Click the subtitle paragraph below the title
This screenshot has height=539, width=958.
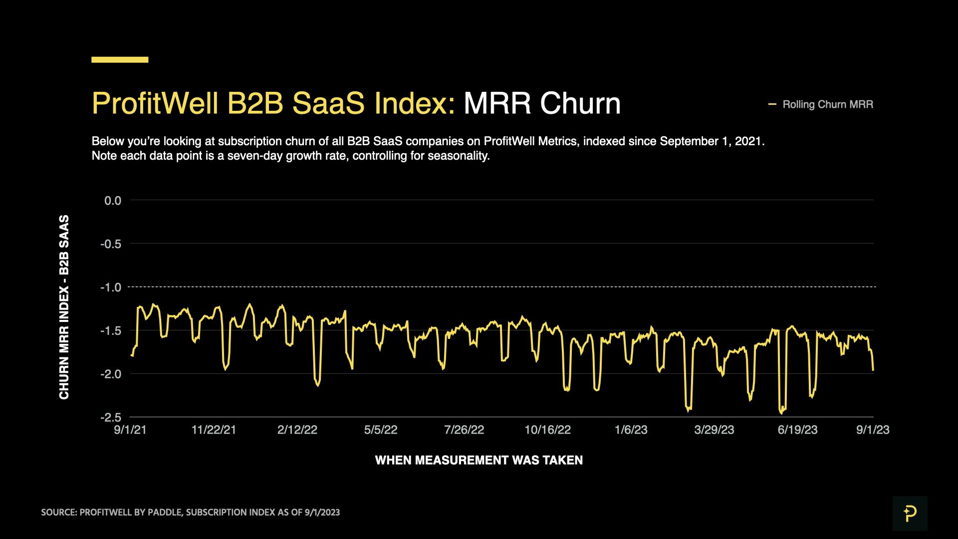[429, 150]
